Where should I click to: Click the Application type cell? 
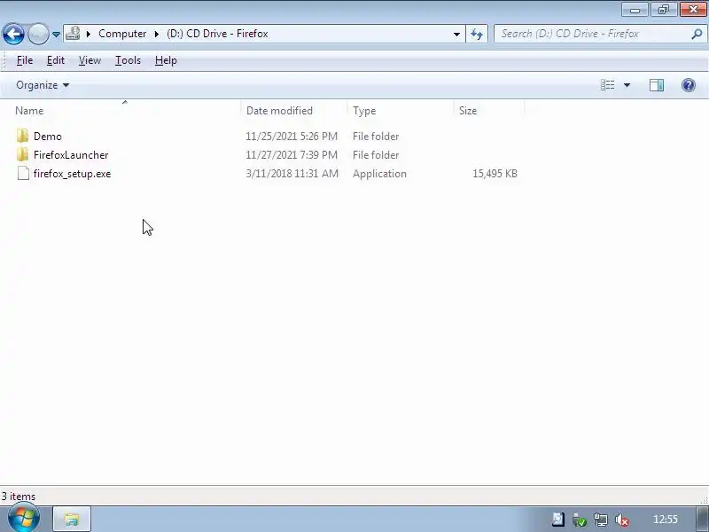[379, 174]
